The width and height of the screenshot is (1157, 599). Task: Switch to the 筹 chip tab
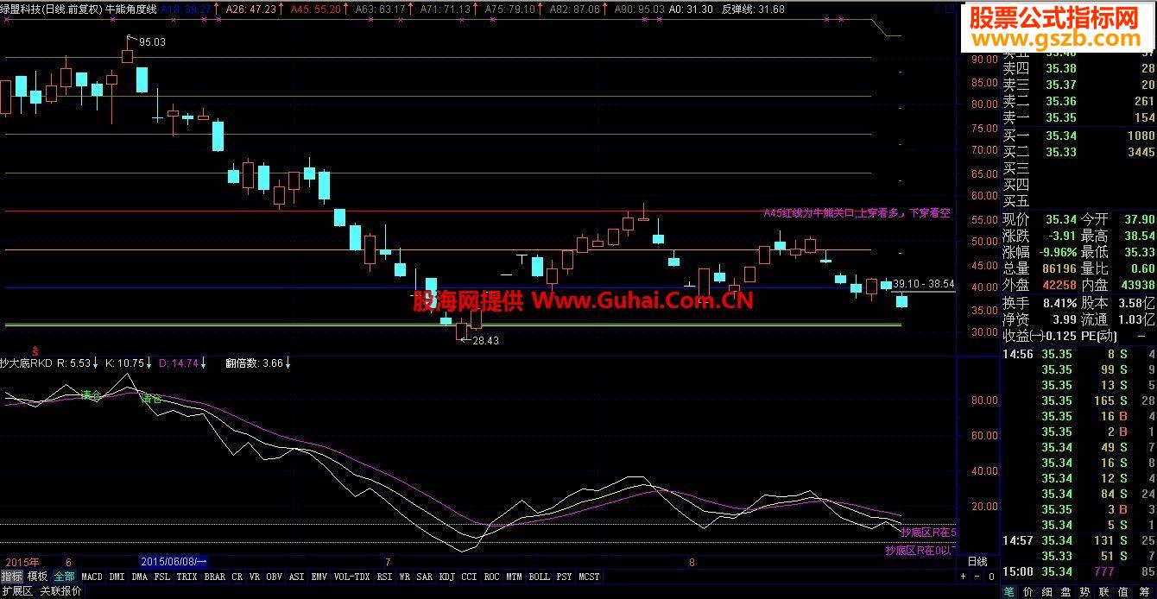click(x=1143, y=591)
